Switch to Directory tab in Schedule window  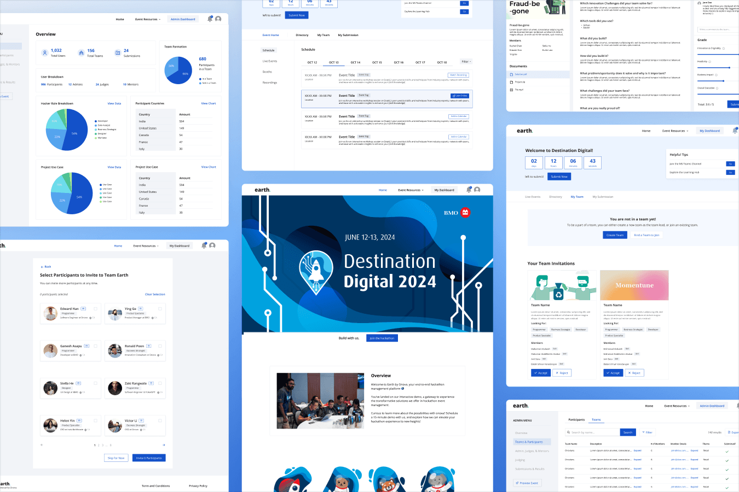(x=302, y=35)
